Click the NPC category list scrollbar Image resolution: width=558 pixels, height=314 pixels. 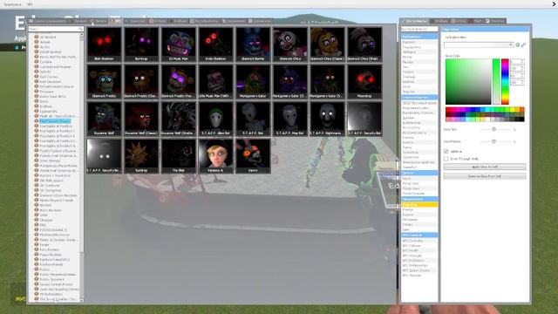[x=82, y=167]
